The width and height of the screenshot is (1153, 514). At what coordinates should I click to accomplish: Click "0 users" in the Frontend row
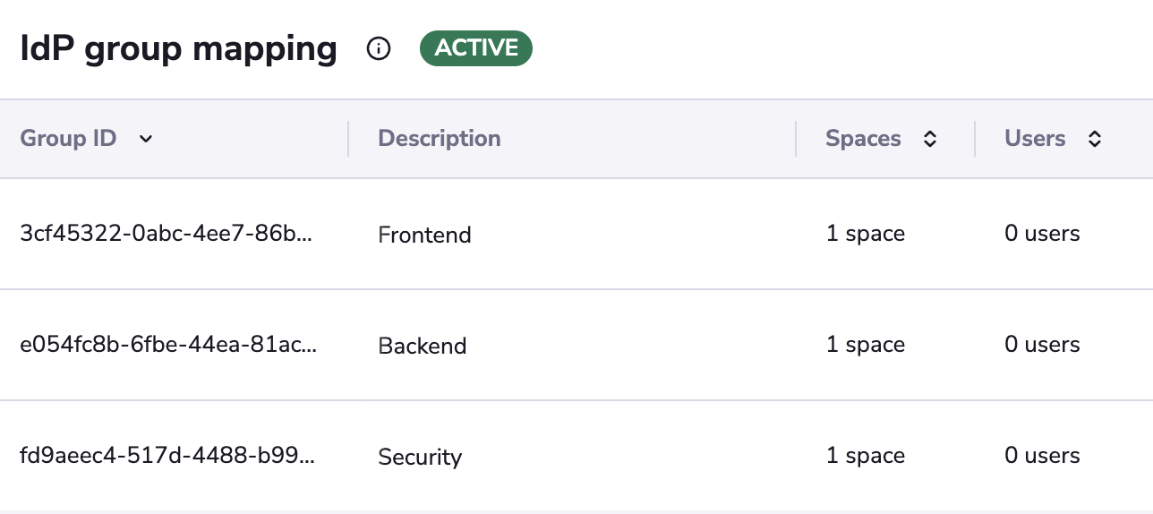click(x=1042, y=234)
